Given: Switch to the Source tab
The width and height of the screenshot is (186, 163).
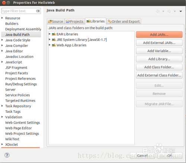Looking at the screenshot, I should [x=55, y=22].
